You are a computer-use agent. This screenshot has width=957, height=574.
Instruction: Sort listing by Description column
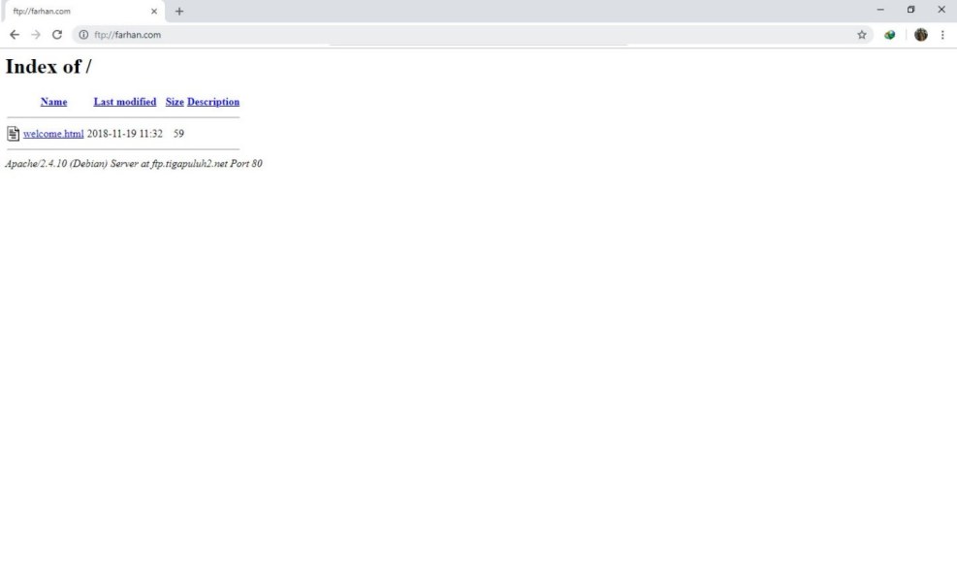[x=213, y=102]
